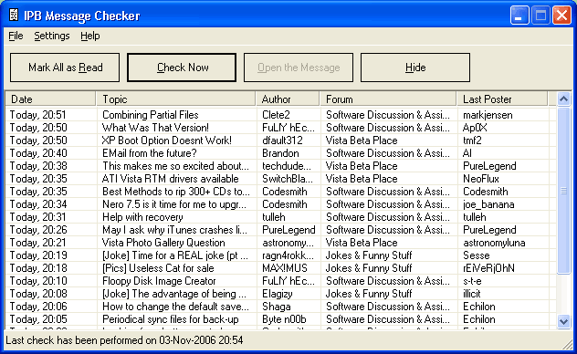Click the Open the Message button
The height and width of the screenshot is (354, 577).
coord(299,68)
